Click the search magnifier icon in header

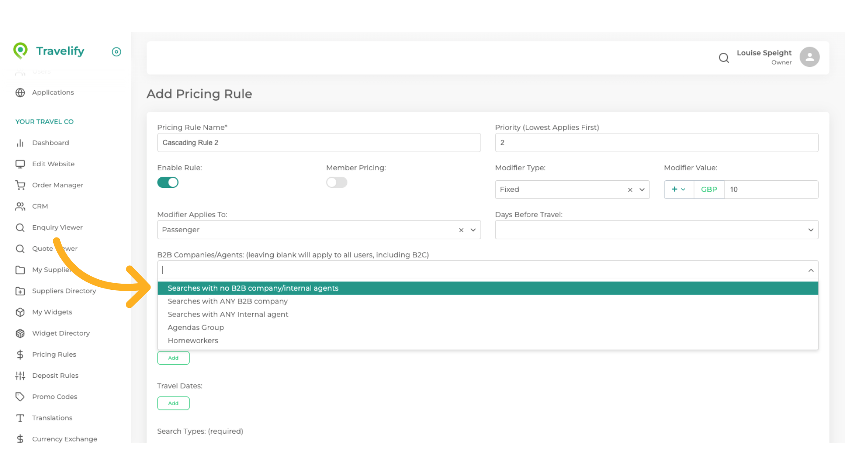724,58
